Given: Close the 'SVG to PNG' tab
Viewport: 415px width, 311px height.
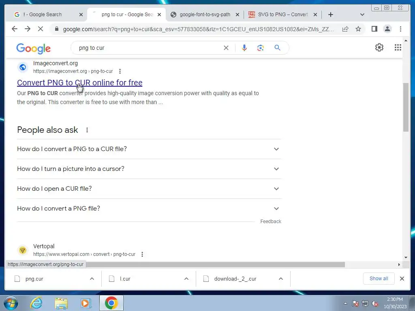Looking at the screenshot, I should click(x=315, y=15).
